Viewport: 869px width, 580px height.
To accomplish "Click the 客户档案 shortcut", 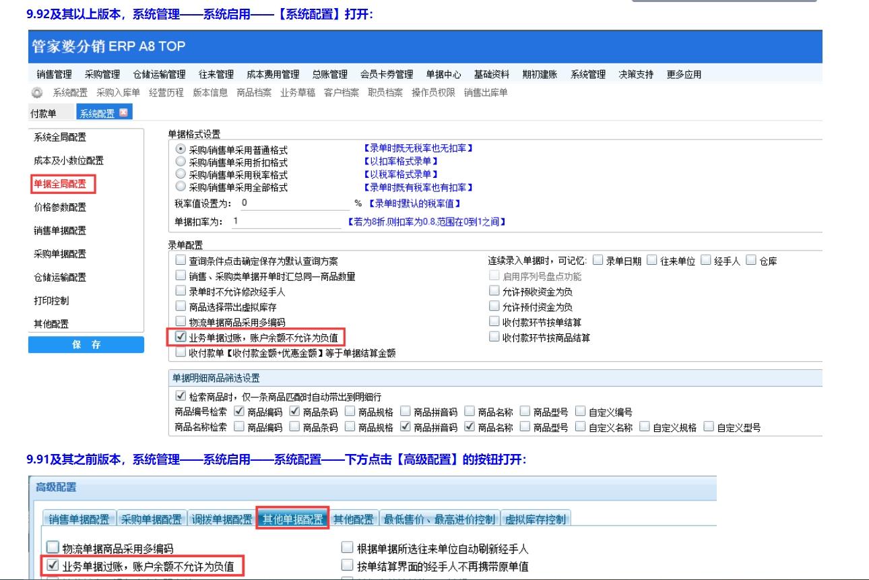I will [342, 93].
